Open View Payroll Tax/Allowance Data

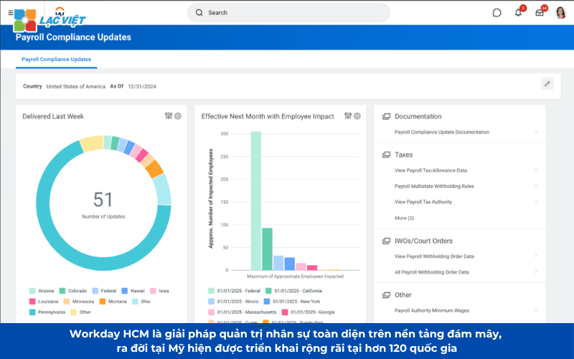click(430, 170)
